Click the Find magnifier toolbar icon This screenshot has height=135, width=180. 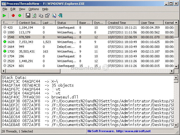[x=54, y=15]
